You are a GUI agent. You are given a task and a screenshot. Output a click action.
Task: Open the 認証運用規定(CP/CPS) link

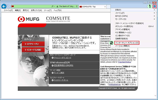[x=63, y=65]
